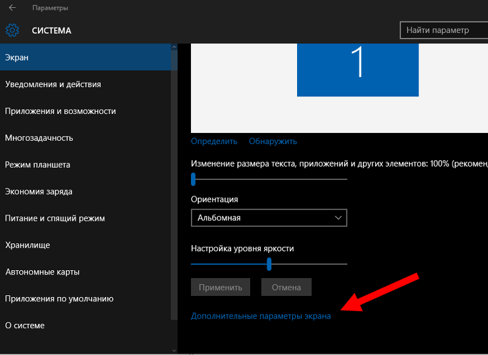This screenshot has height=355, width=488.
Task: Click the Применить button
Action: pos(220,287)
